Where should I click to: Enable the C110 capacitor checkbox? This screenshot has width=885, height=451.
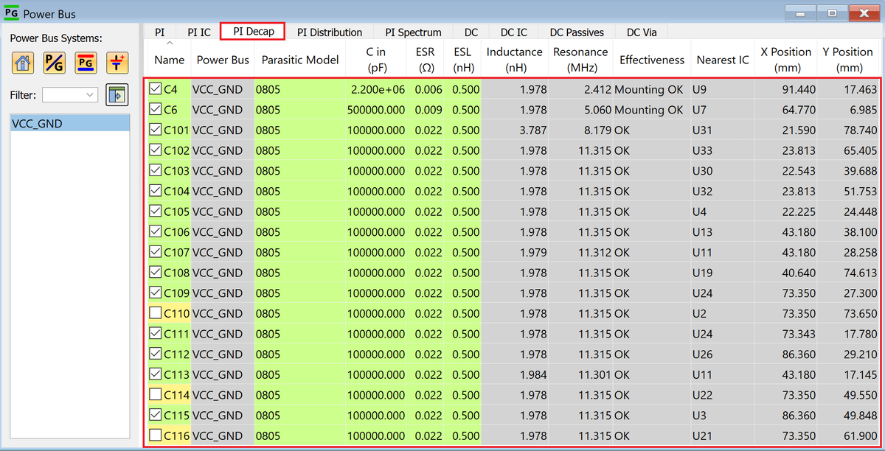coord(155,313)
